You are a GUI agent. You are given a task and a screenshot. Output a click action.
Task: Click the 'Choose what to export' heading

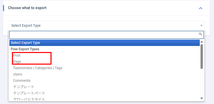click(x=27, y=8)
